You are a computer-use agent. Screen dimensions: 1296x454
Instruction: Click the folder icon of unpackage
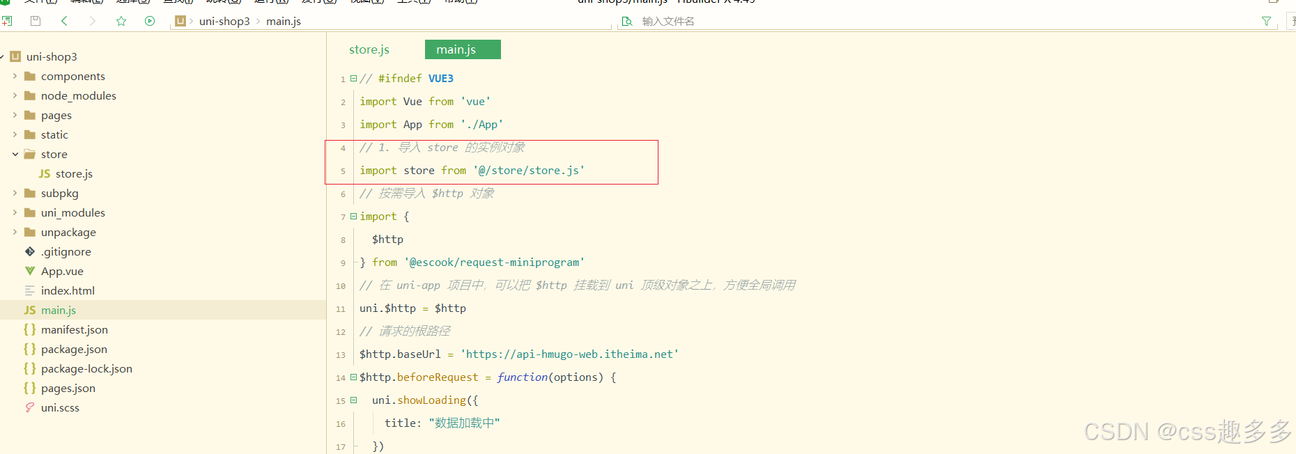pyautogui.click(x=30, y=232)
